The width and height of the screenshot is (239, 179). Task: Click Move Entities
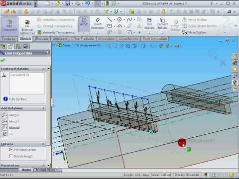click(195, 32)
